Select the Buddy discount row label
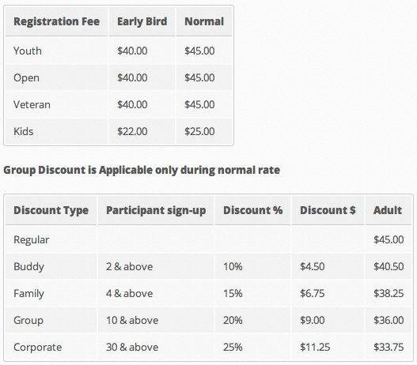 coord(28,267)
